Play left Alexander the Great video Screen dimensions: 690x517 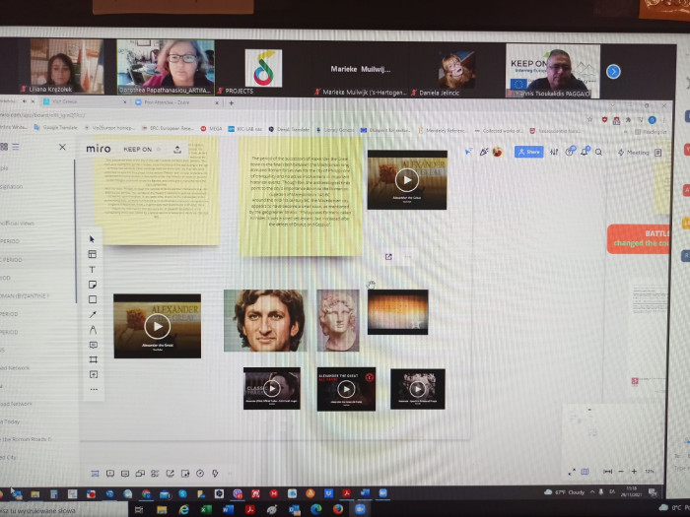coord(157,326)
